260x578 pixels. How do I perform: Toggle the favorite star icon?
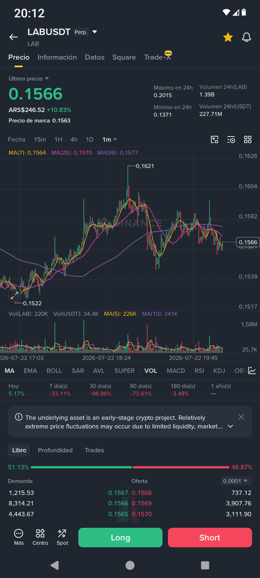228,37
